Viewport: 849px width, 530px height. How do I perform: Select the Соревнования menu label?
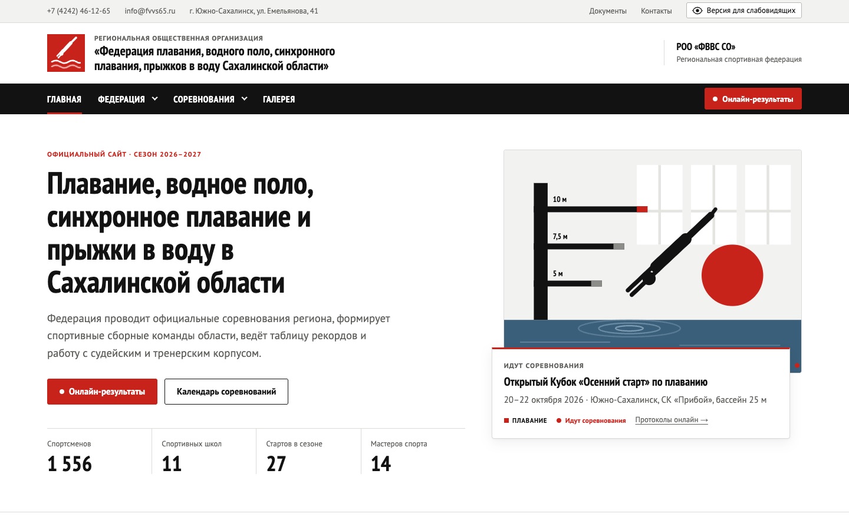pos(204,99)
